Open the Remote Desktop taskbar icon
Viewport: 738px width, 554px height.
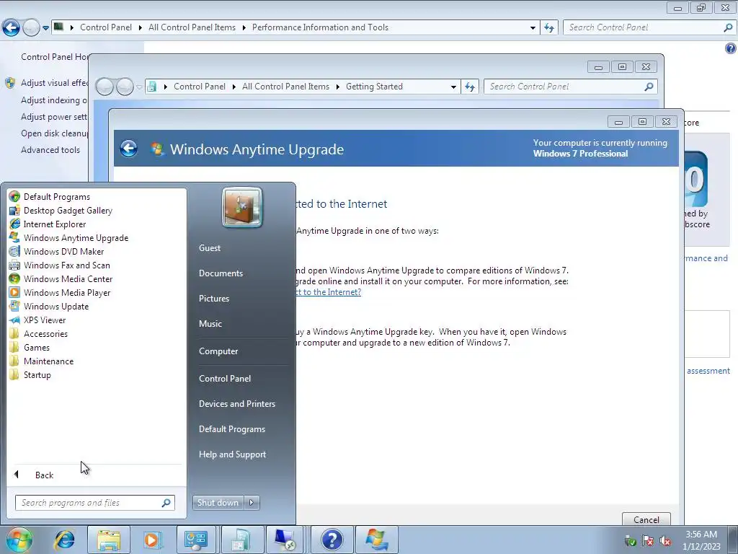[285, 540]
